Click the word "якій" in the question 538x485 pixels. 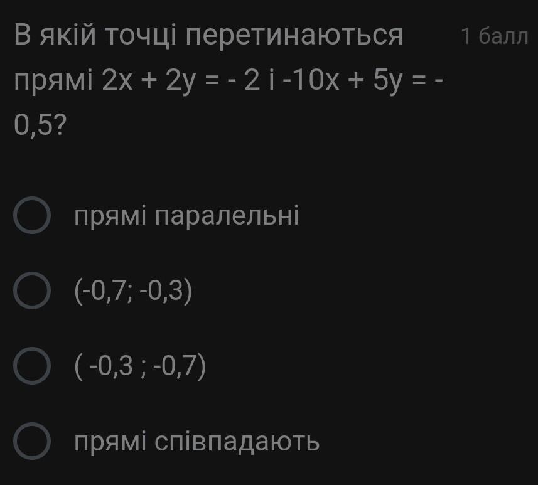point(68,35)
